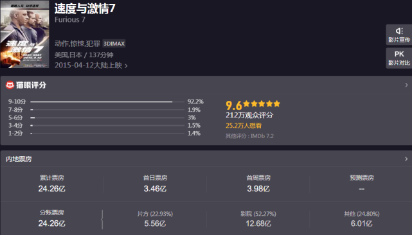
Task: Click the 内地票房 section header
Action: [19, 159]
